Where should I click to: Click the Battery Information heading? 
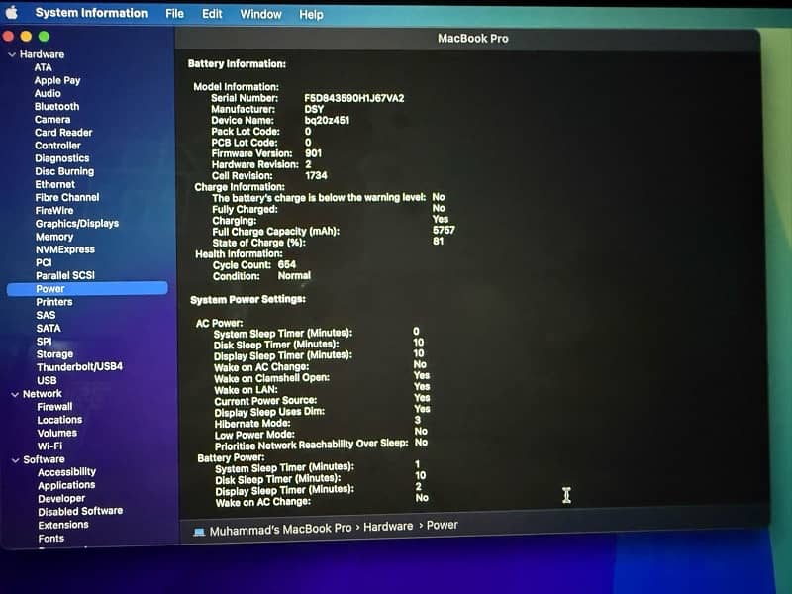pyautogui.click(x=237, y=64)
